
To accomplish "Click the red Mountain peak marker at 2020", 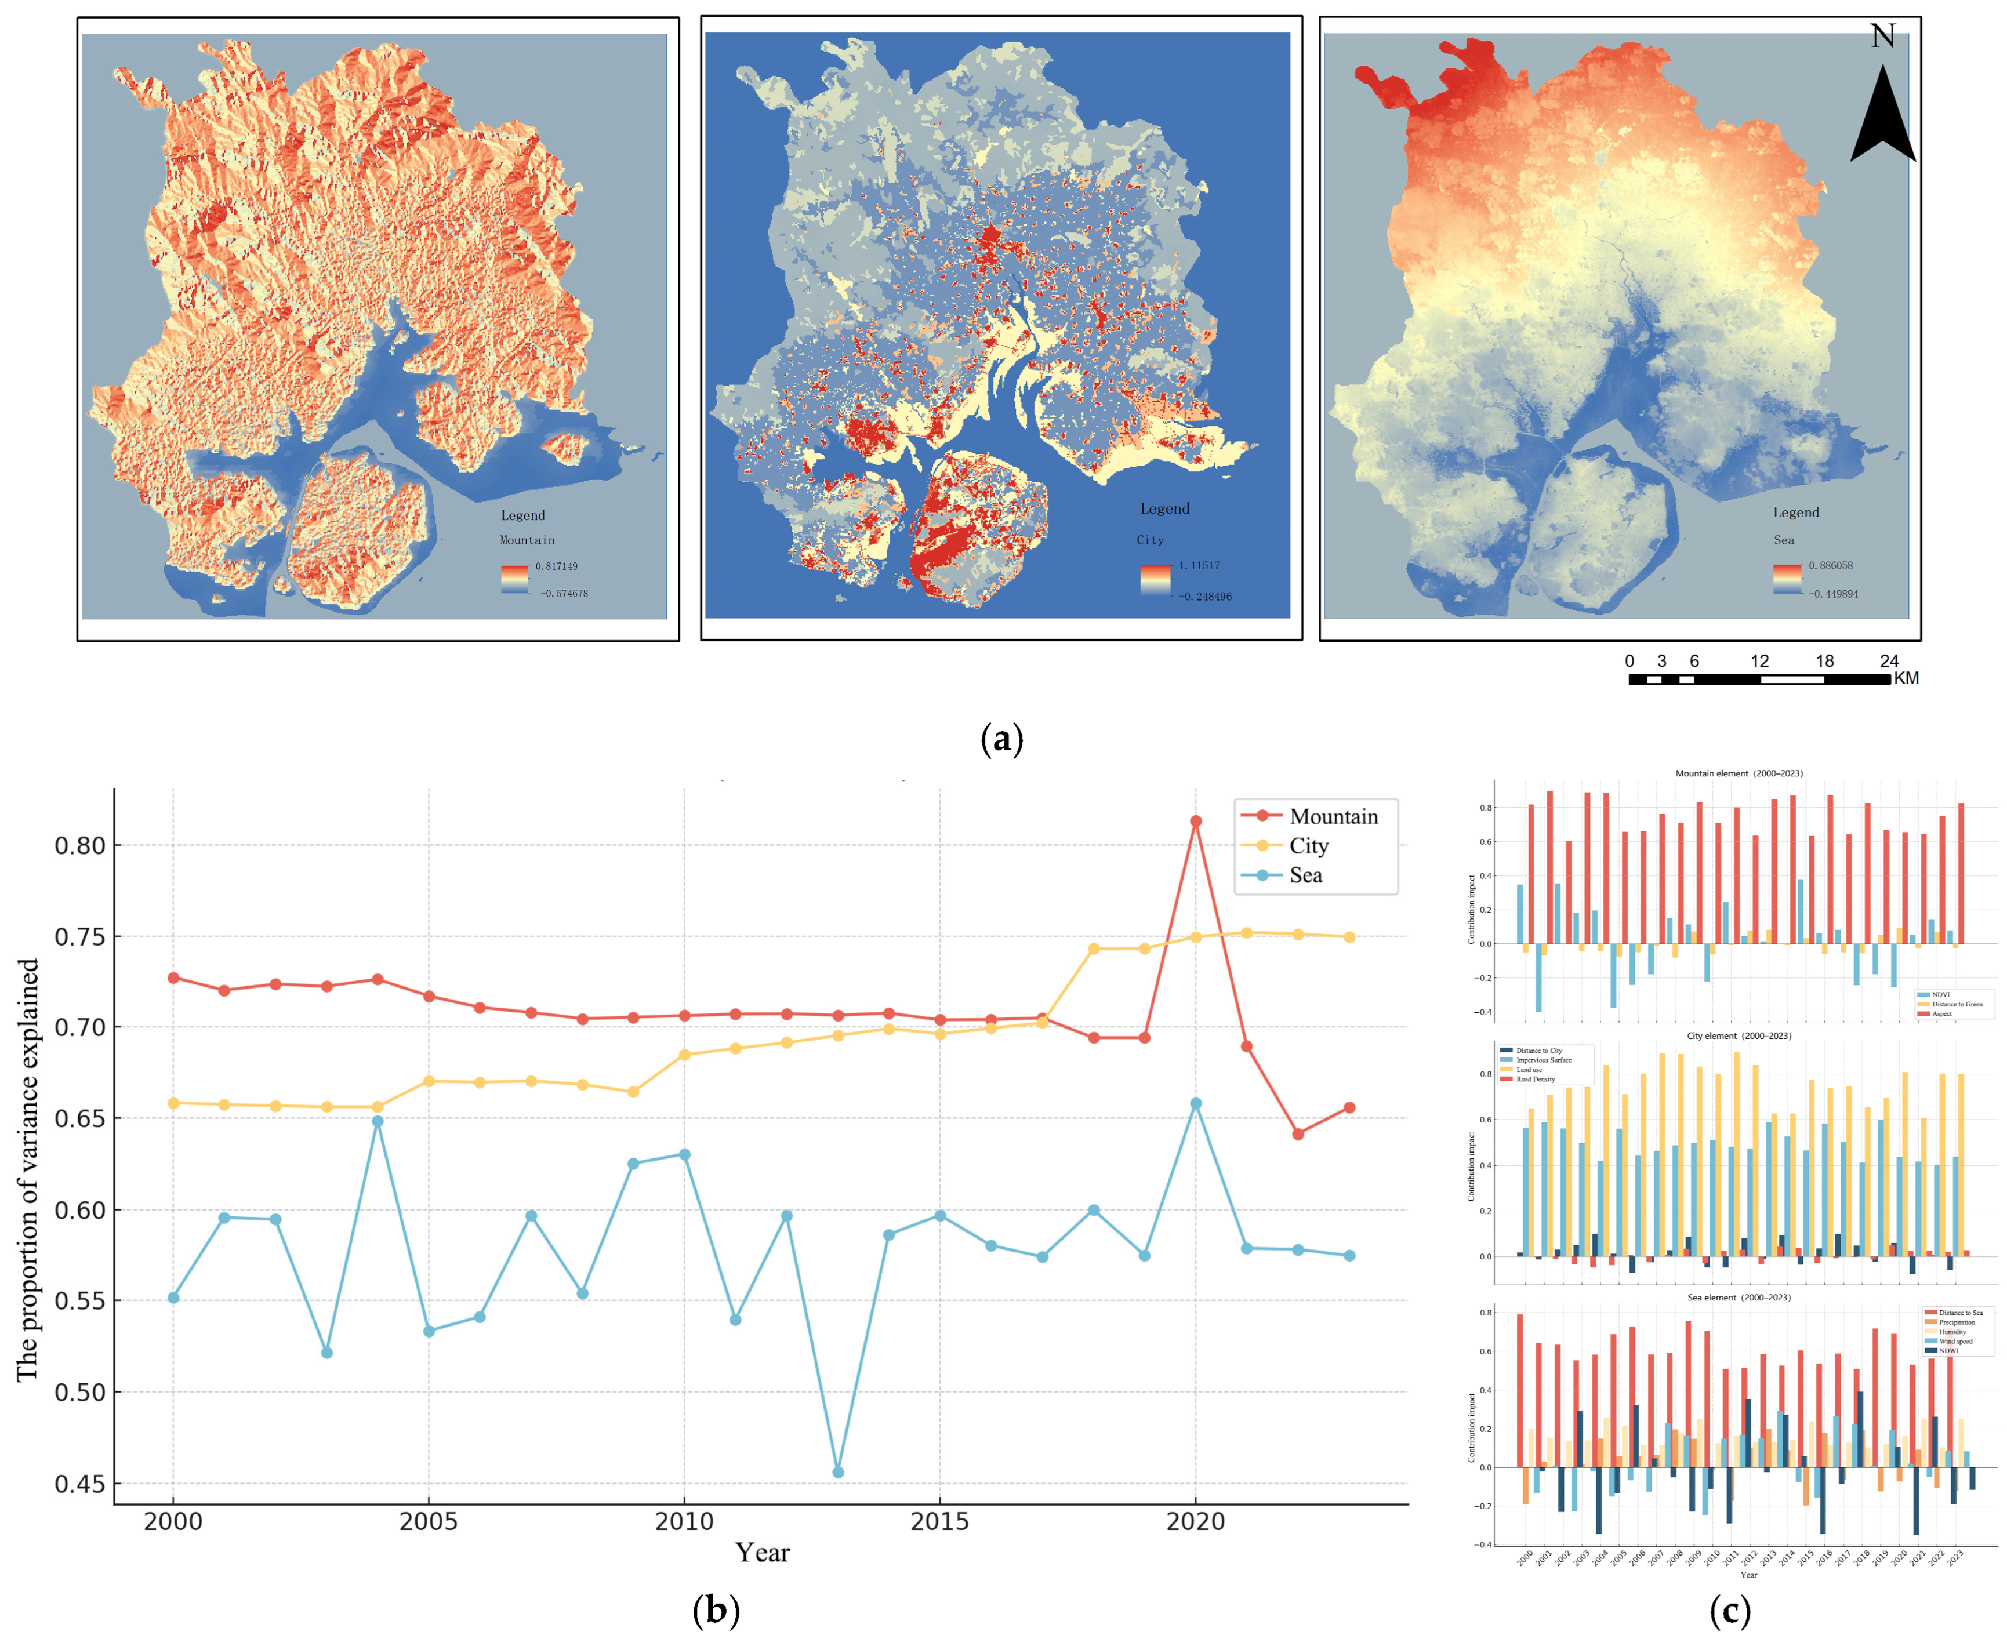I will point(1196,822).
